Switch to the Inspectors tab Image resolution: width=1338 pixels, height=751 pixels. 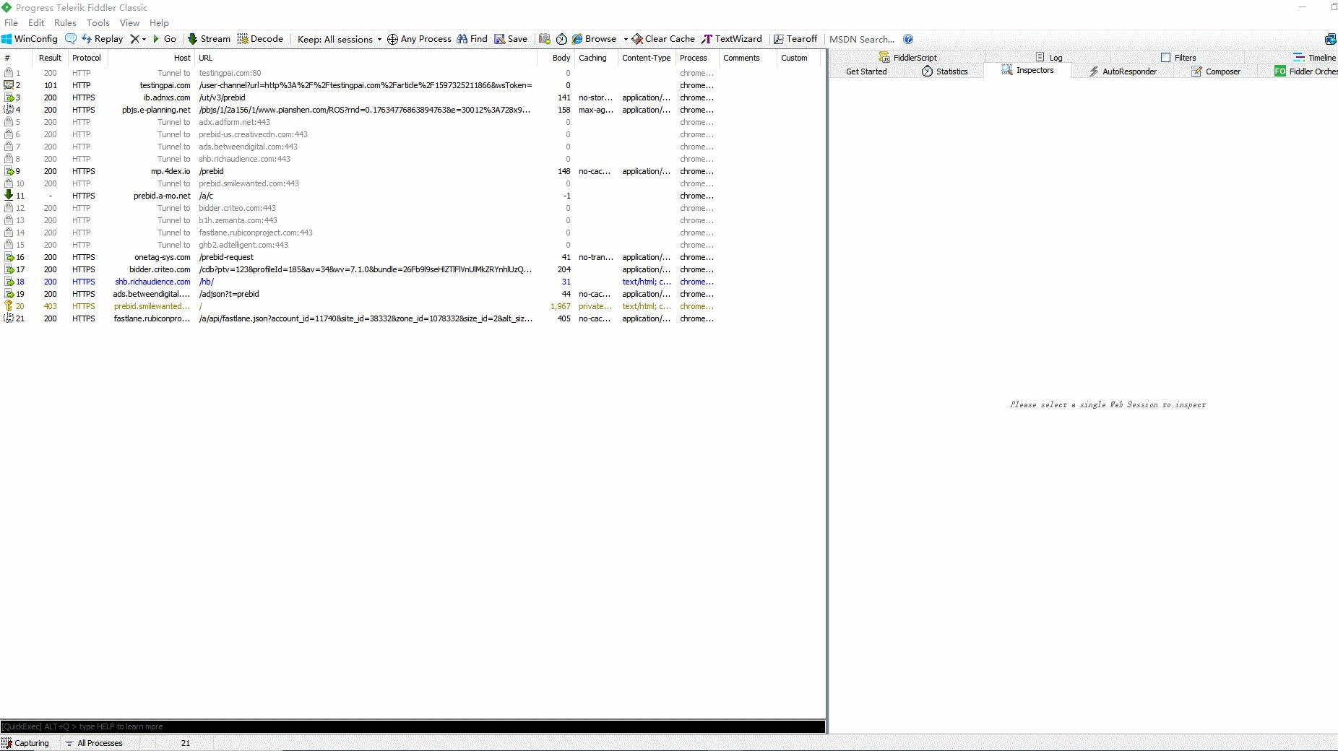coord(1027,70)
